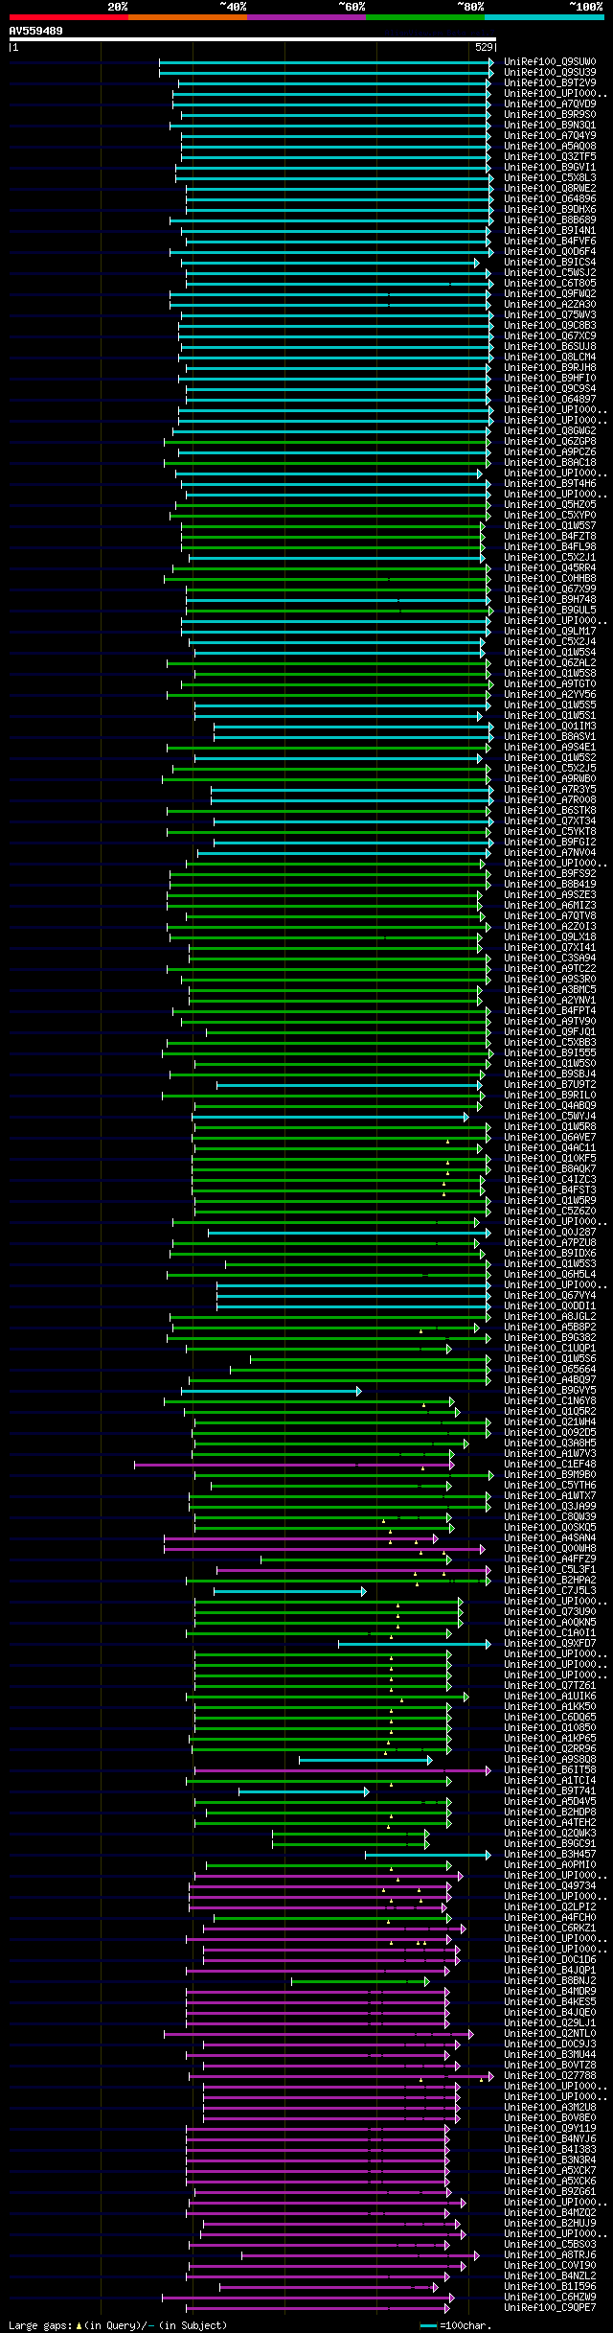613x2333 pixels.
Task: Select hit label UniRef100_A5XCK7
Action: 550,2171
